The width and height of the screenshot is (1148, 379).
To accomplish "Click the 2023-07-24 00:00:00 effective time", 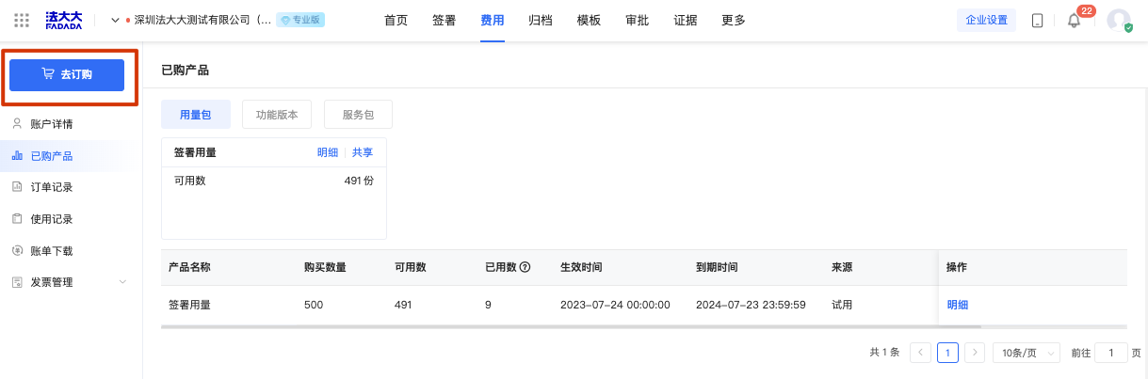I will [x=615, y=305].
